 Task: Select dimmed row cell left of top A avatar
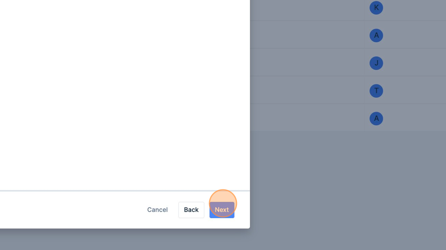307,35
